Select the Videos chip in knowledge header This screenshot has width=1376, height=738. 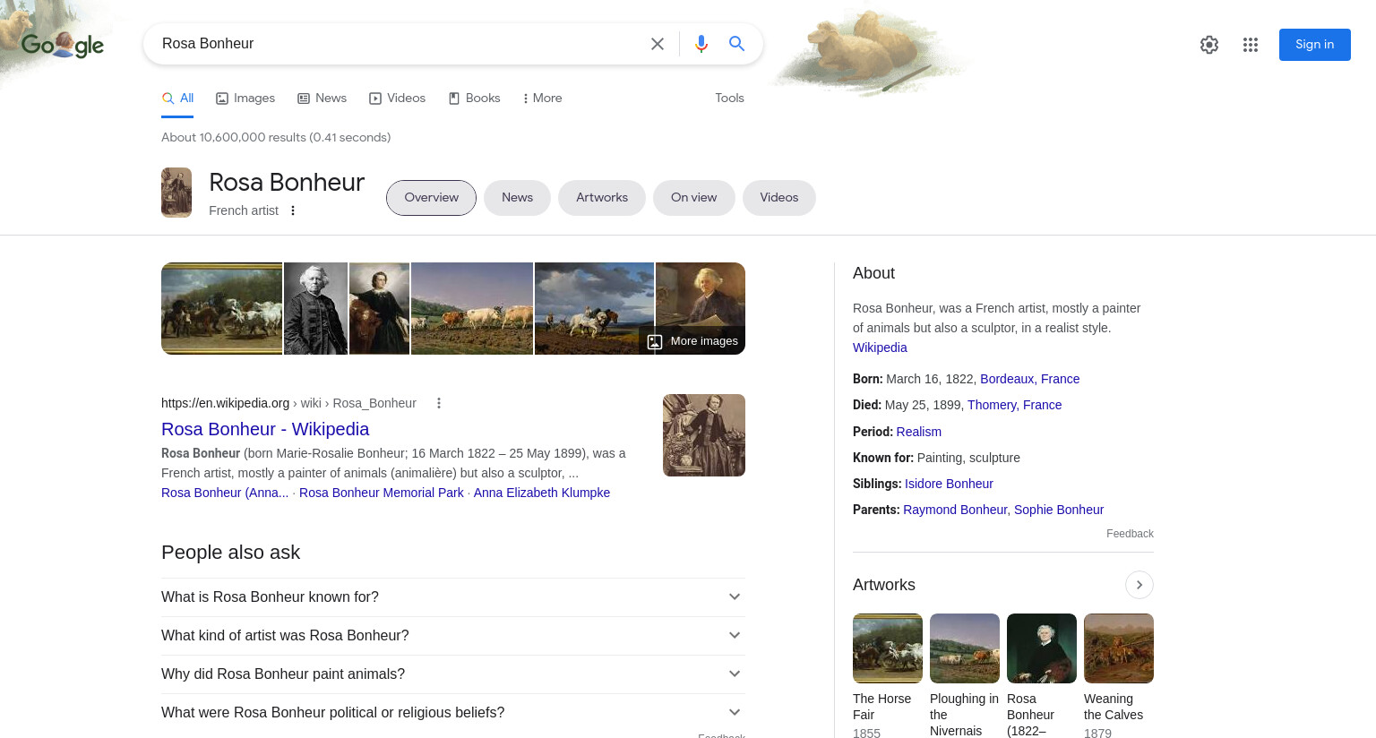pos(778,198)
